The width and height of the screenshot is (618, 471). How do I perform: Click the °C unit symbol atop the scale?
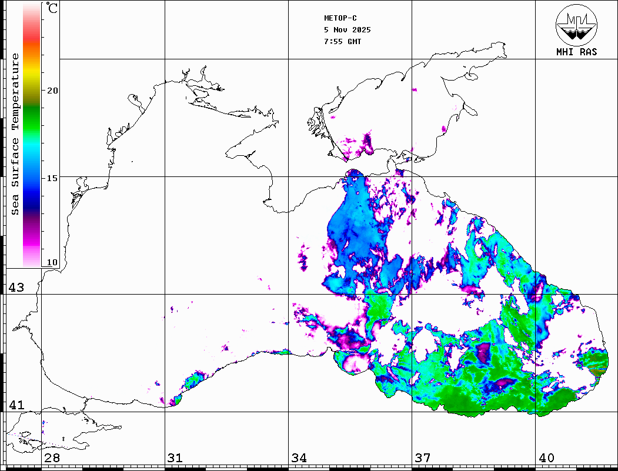(x=52, y=9)
